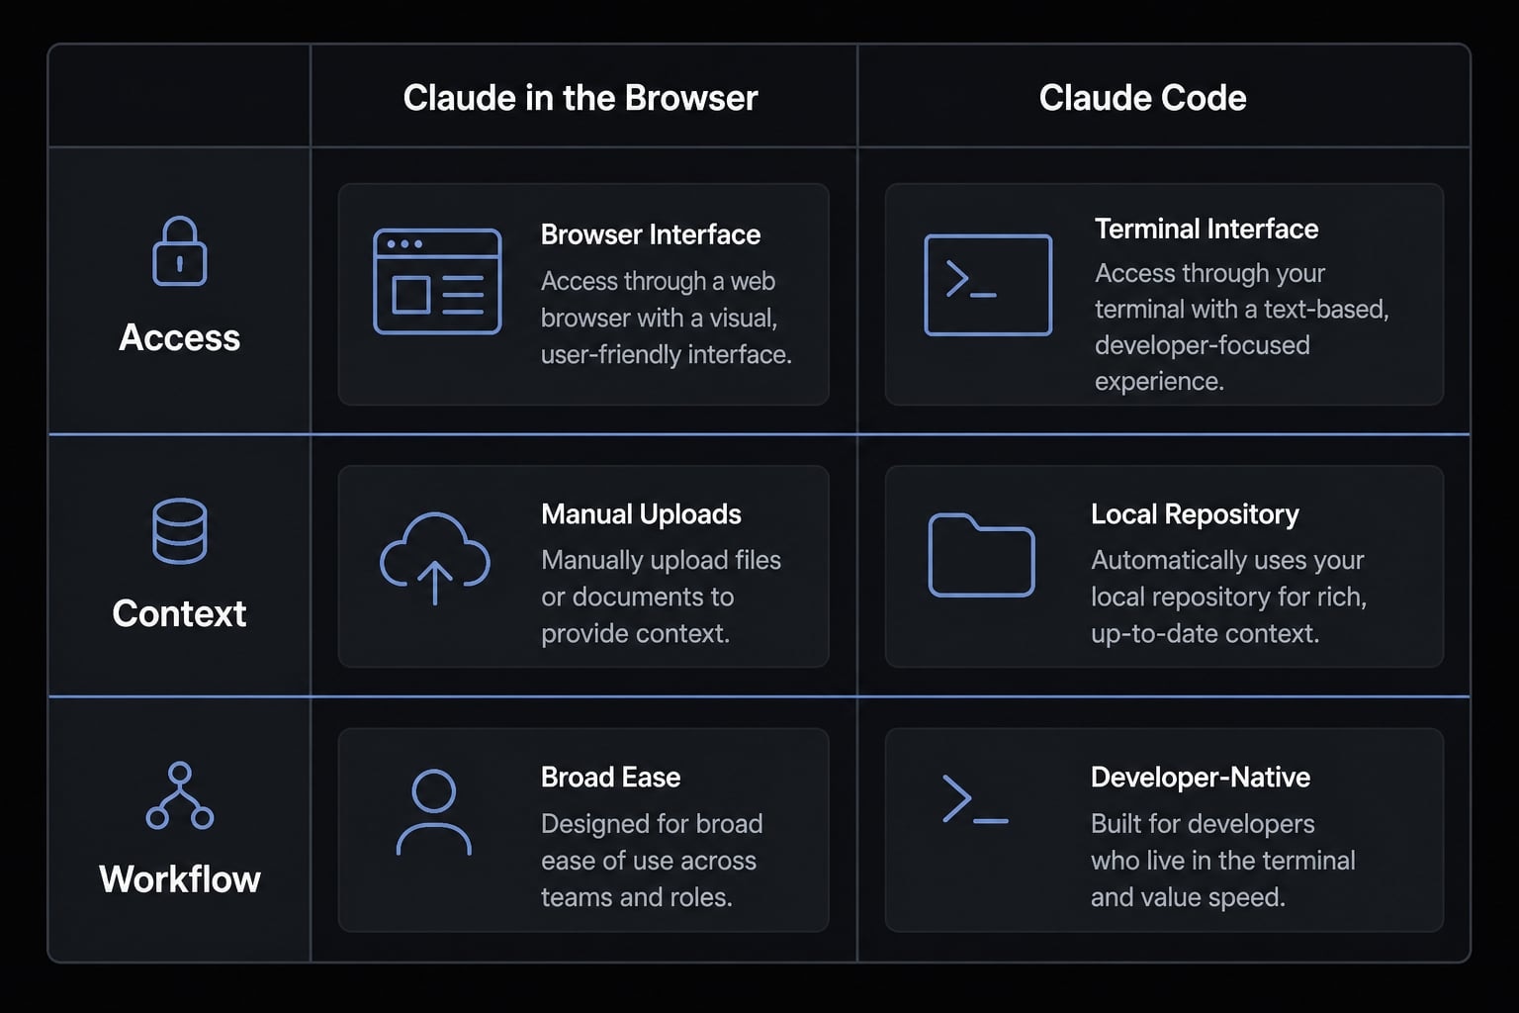This screenshot has height=1013, width=1519.
Task: Click the Manual Uploads heading
Action: [x=641, y=514]
